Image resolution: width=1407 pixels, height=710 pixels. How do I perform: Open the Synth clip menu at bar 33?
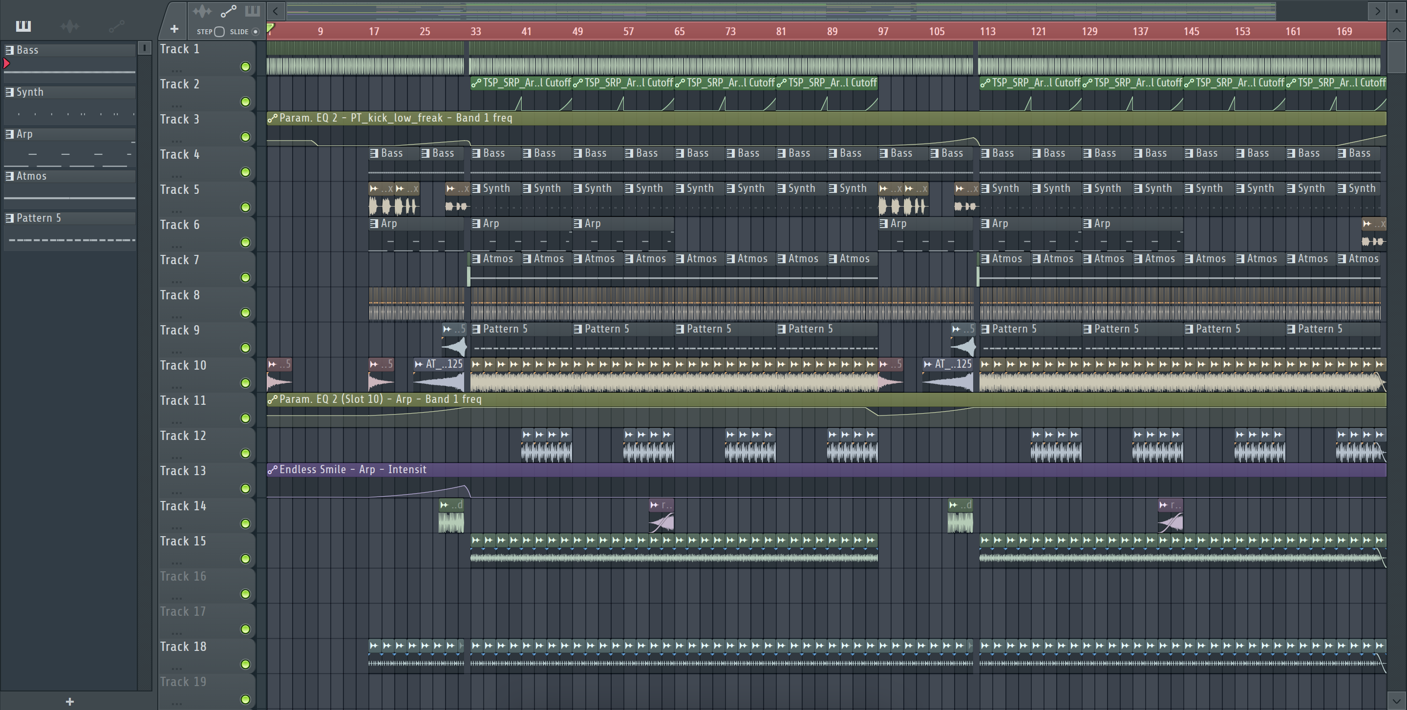click(x=476, y=188)
